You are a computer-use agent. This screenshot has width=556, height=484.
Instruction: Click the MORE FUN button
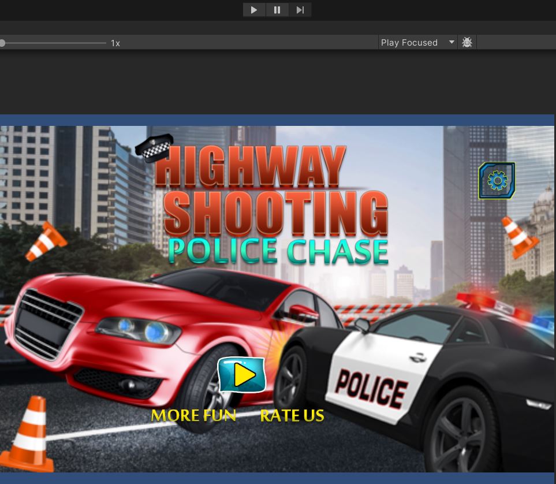point(193,415)
